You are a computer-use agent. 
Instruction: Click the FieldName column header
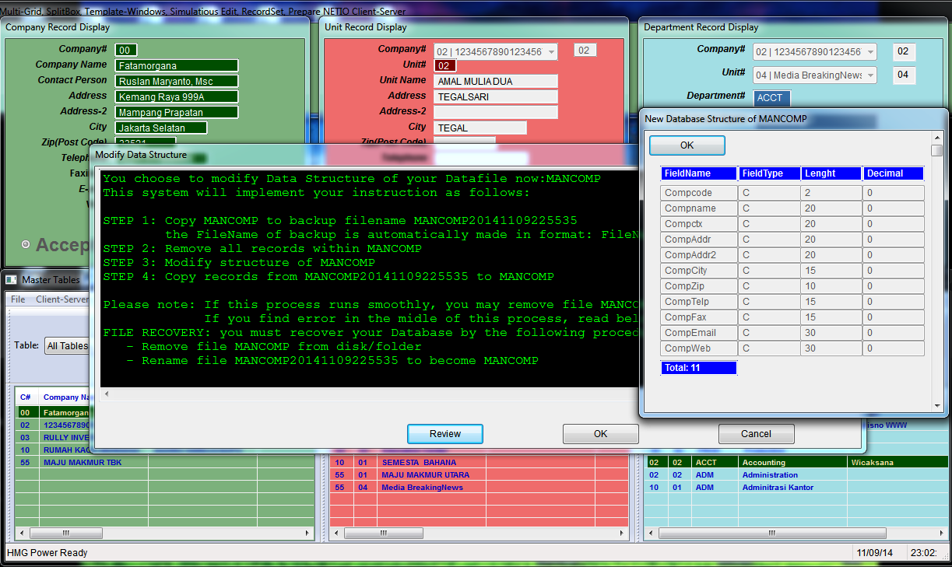click(697, 173)
